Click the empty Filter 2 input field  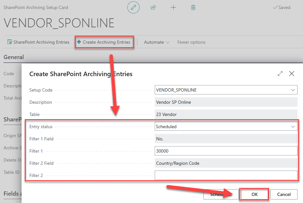[x=226, y=175]
